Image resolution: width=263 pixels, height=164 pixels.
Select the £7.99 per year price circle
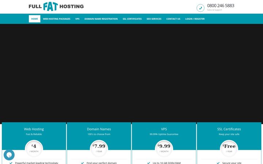(99, 148)
